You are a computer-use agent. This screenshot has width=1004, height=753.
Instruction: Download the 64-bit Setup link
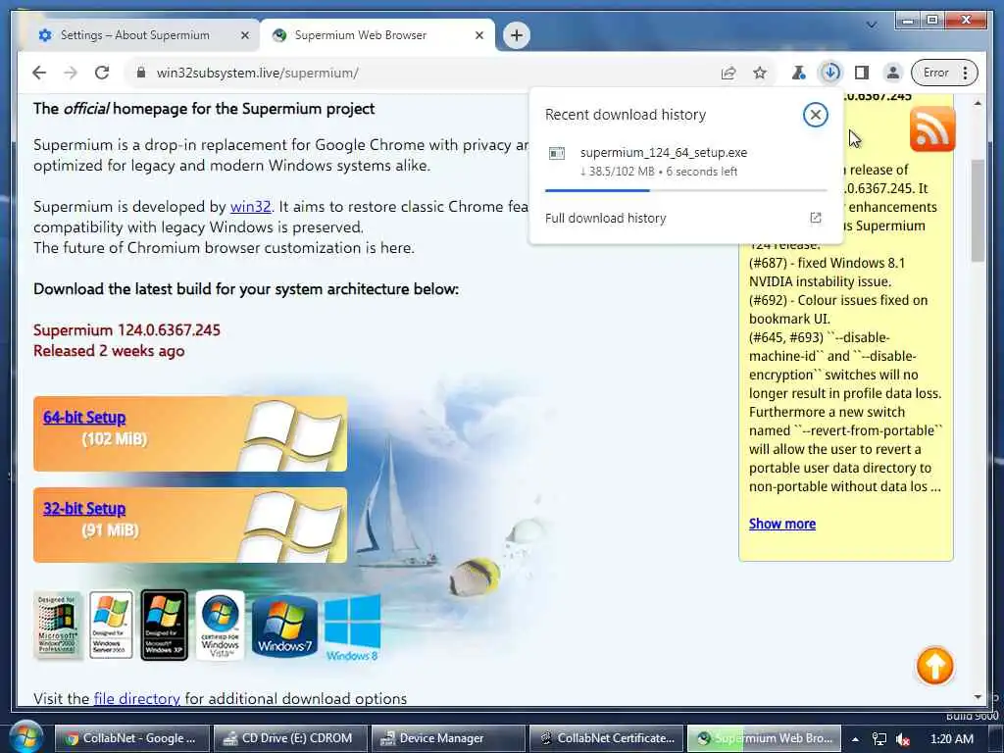coord(84,417)
